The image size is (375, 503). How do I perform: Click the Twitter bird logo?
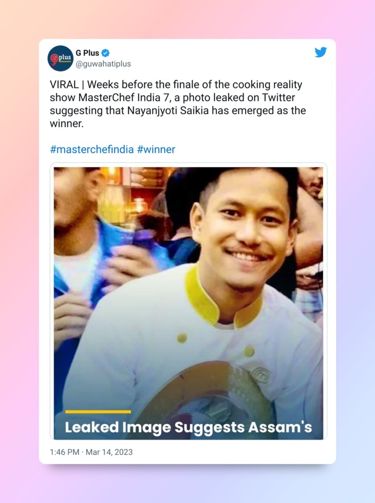coord(321,52)
